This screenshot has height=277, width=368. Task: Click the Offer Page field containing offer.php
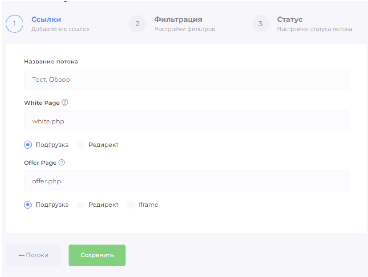coord(186,181)
